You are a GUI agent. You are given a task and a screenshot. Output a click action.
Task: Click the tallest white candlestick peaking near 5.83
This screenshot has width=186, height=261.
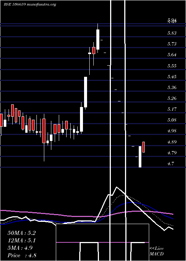coord(98,40)
